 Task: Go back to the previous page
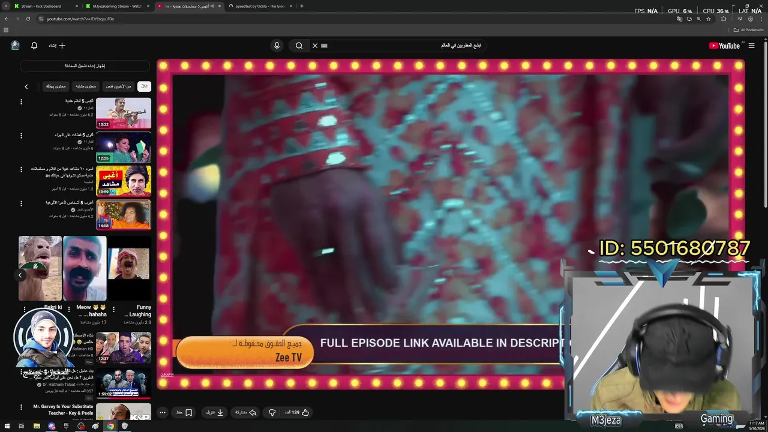[x=7, y=19]
